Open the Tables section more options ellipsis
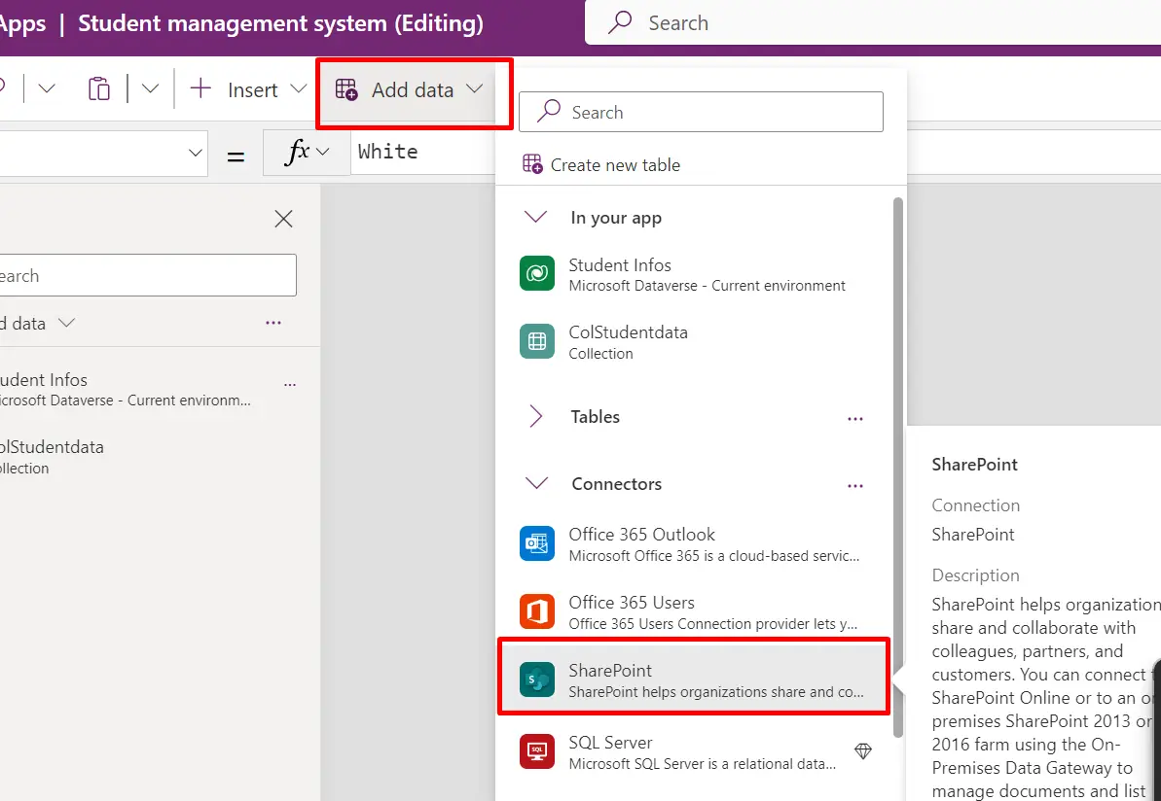This screenshot has width=1161, height=801. pos(855,419)
